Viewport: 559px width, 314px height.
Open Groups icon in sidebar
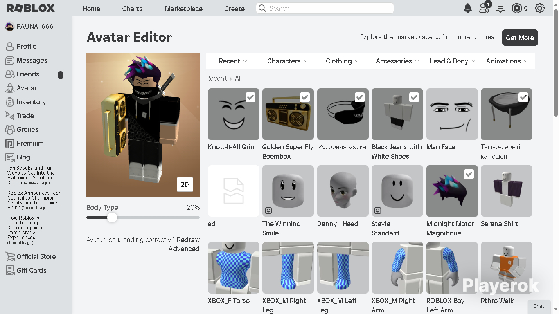coord(10,130)
